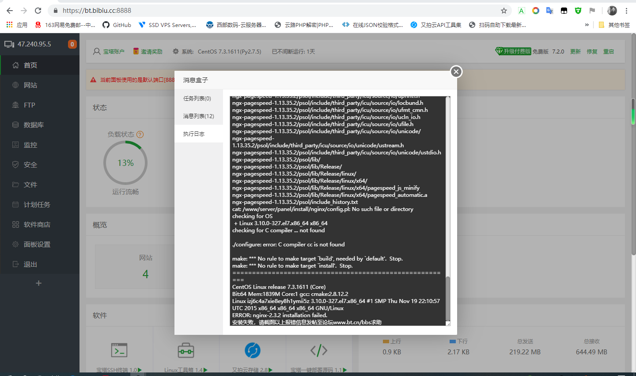Image resolution: width=636 pixels, height=376 pixels.
Task: Open the 宝塔一键部署源码 software icon
Action: pyautogui.click(x=319, y=350)
